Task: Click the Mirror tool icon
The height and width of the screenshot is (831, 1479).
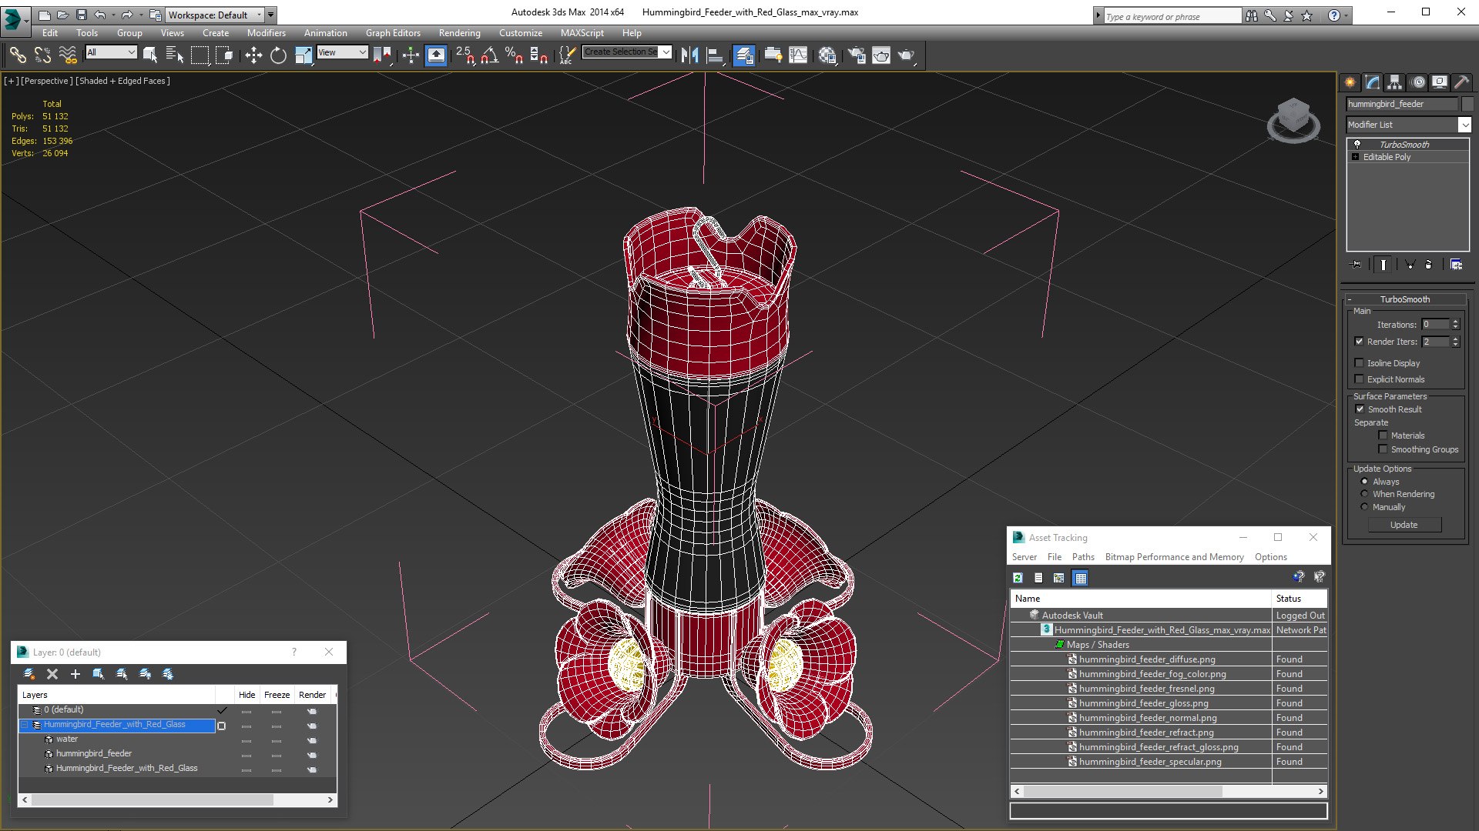Action: pos(690,55)
